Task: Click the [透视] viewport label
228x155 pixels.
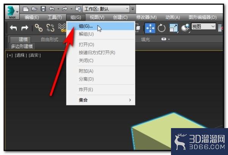Action: pos(21,55)
